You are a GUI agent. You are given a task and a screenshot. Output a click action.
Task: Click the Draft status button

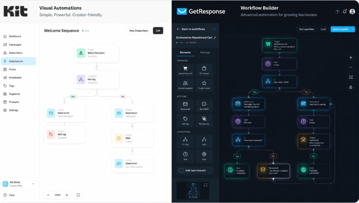point(323,29)
